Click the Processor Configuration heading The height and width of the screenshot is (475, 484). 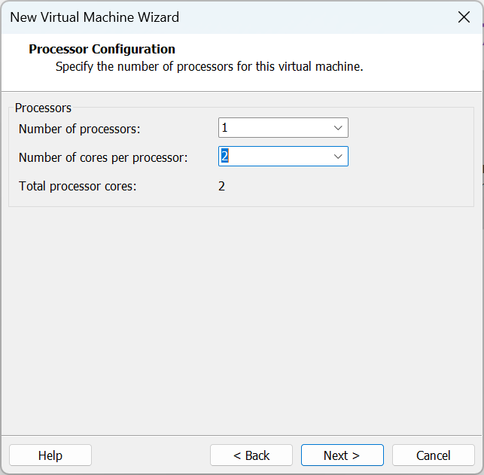pyautogui.click(x=102, y=50)
